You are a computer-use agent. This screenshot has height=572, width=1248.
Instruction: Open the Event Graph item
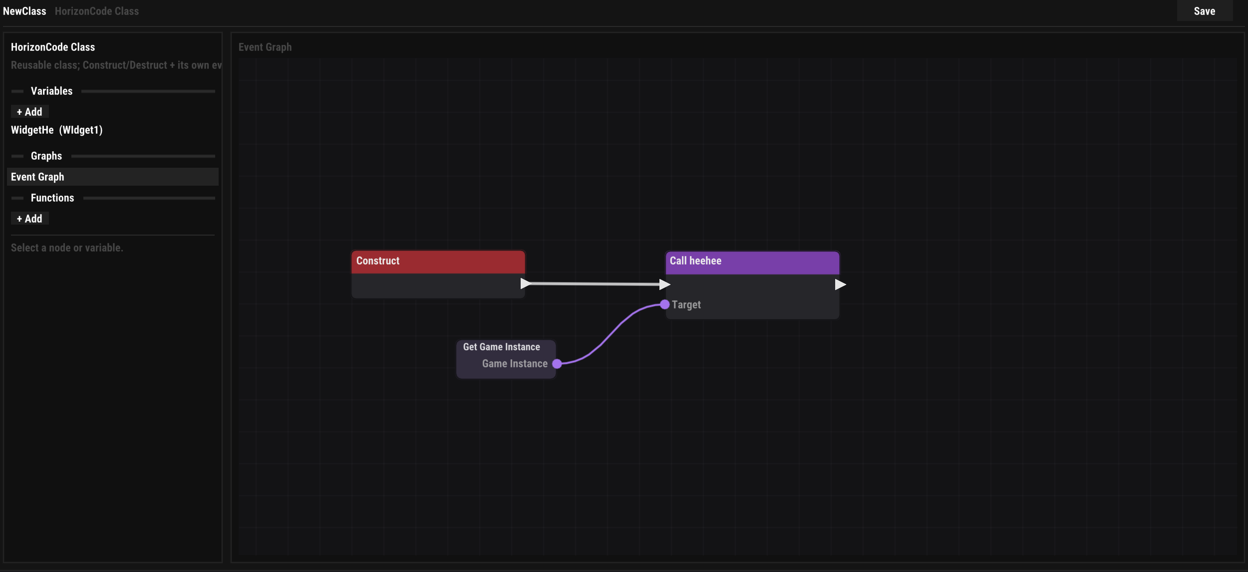[x=113, y=177]
